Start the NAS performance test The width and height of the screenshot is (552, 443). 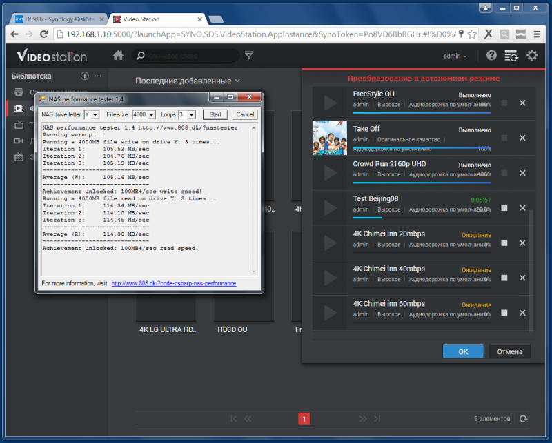[x=215, y=114]
